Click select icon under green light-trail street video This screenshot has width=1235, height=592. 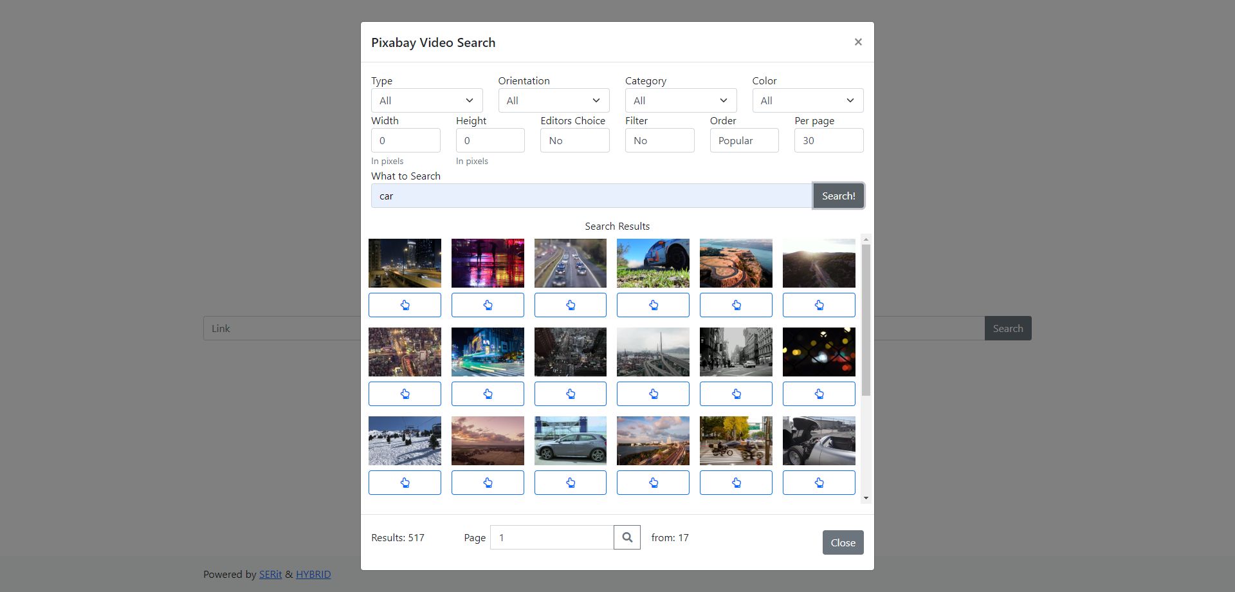488,394
